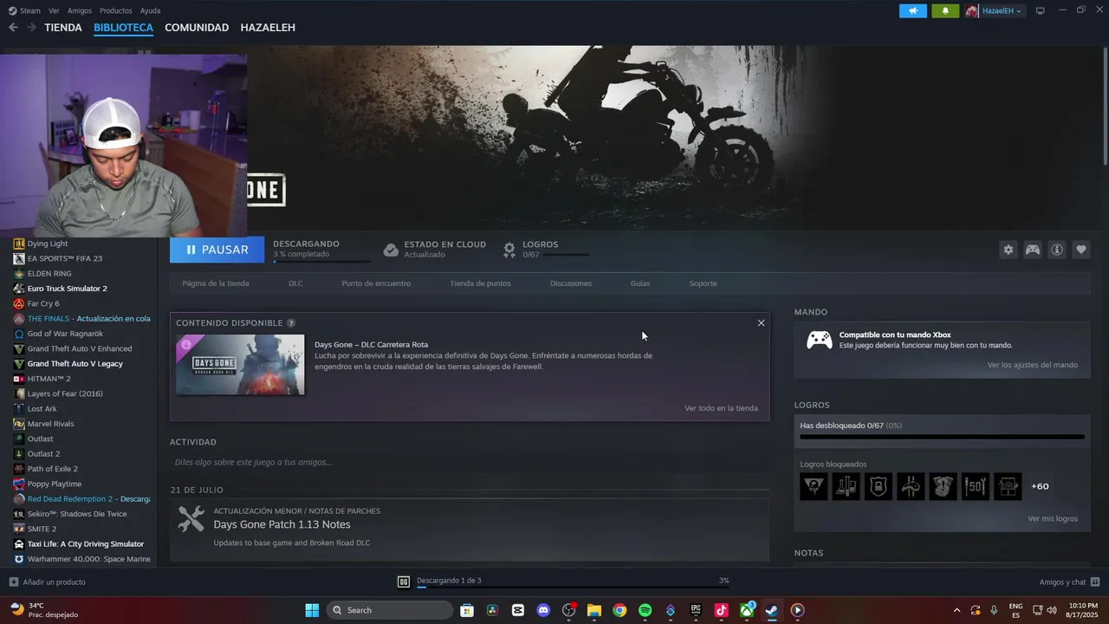
Task: Click the blue announcements megaphone button
Action: click(913, 10)
